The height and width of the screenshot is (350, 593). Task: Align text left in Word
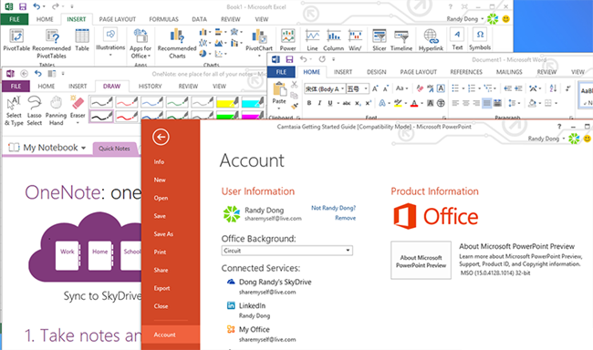455,103
